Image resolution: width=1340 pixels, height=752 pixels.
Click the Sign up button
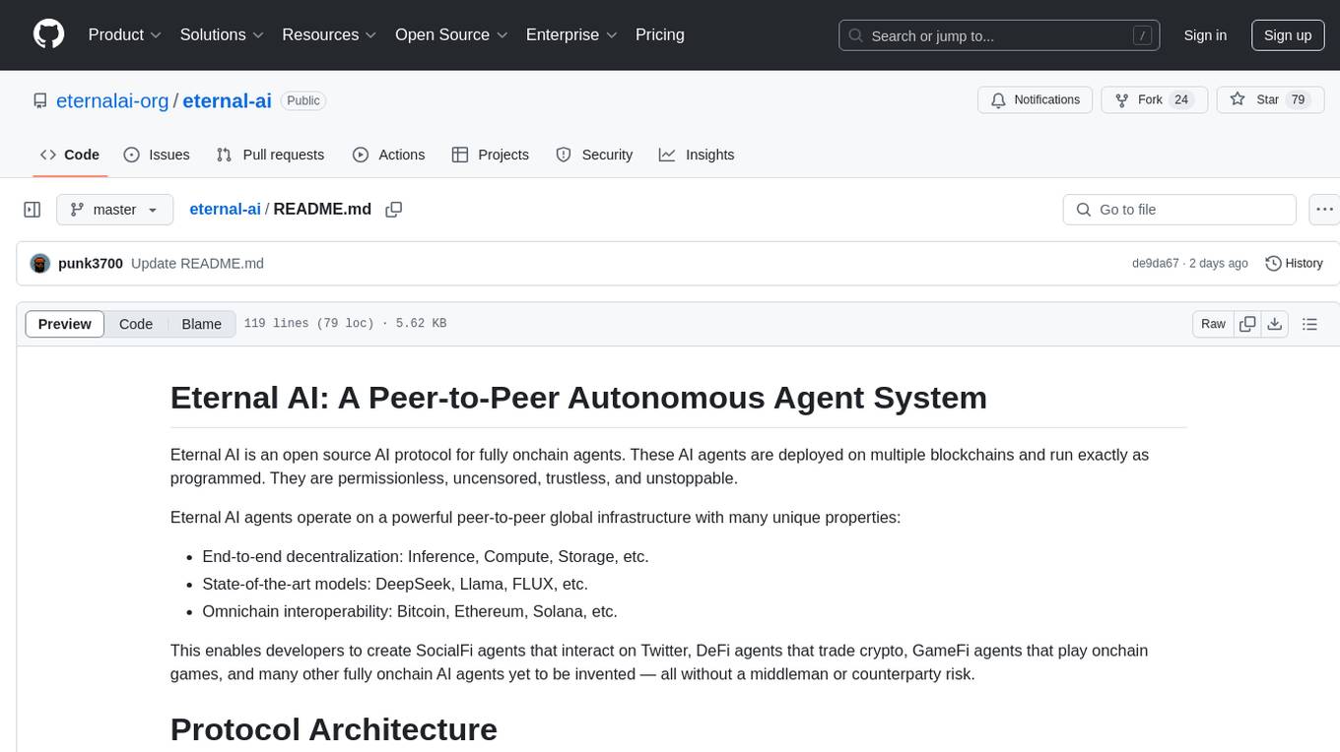pyautogui.click(x=1288, y=35)
